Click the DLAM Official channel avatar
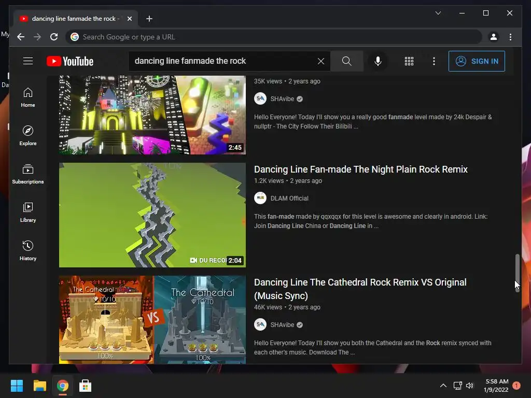The height and width of the screenshot is (398, 531). tap(260, 198)
